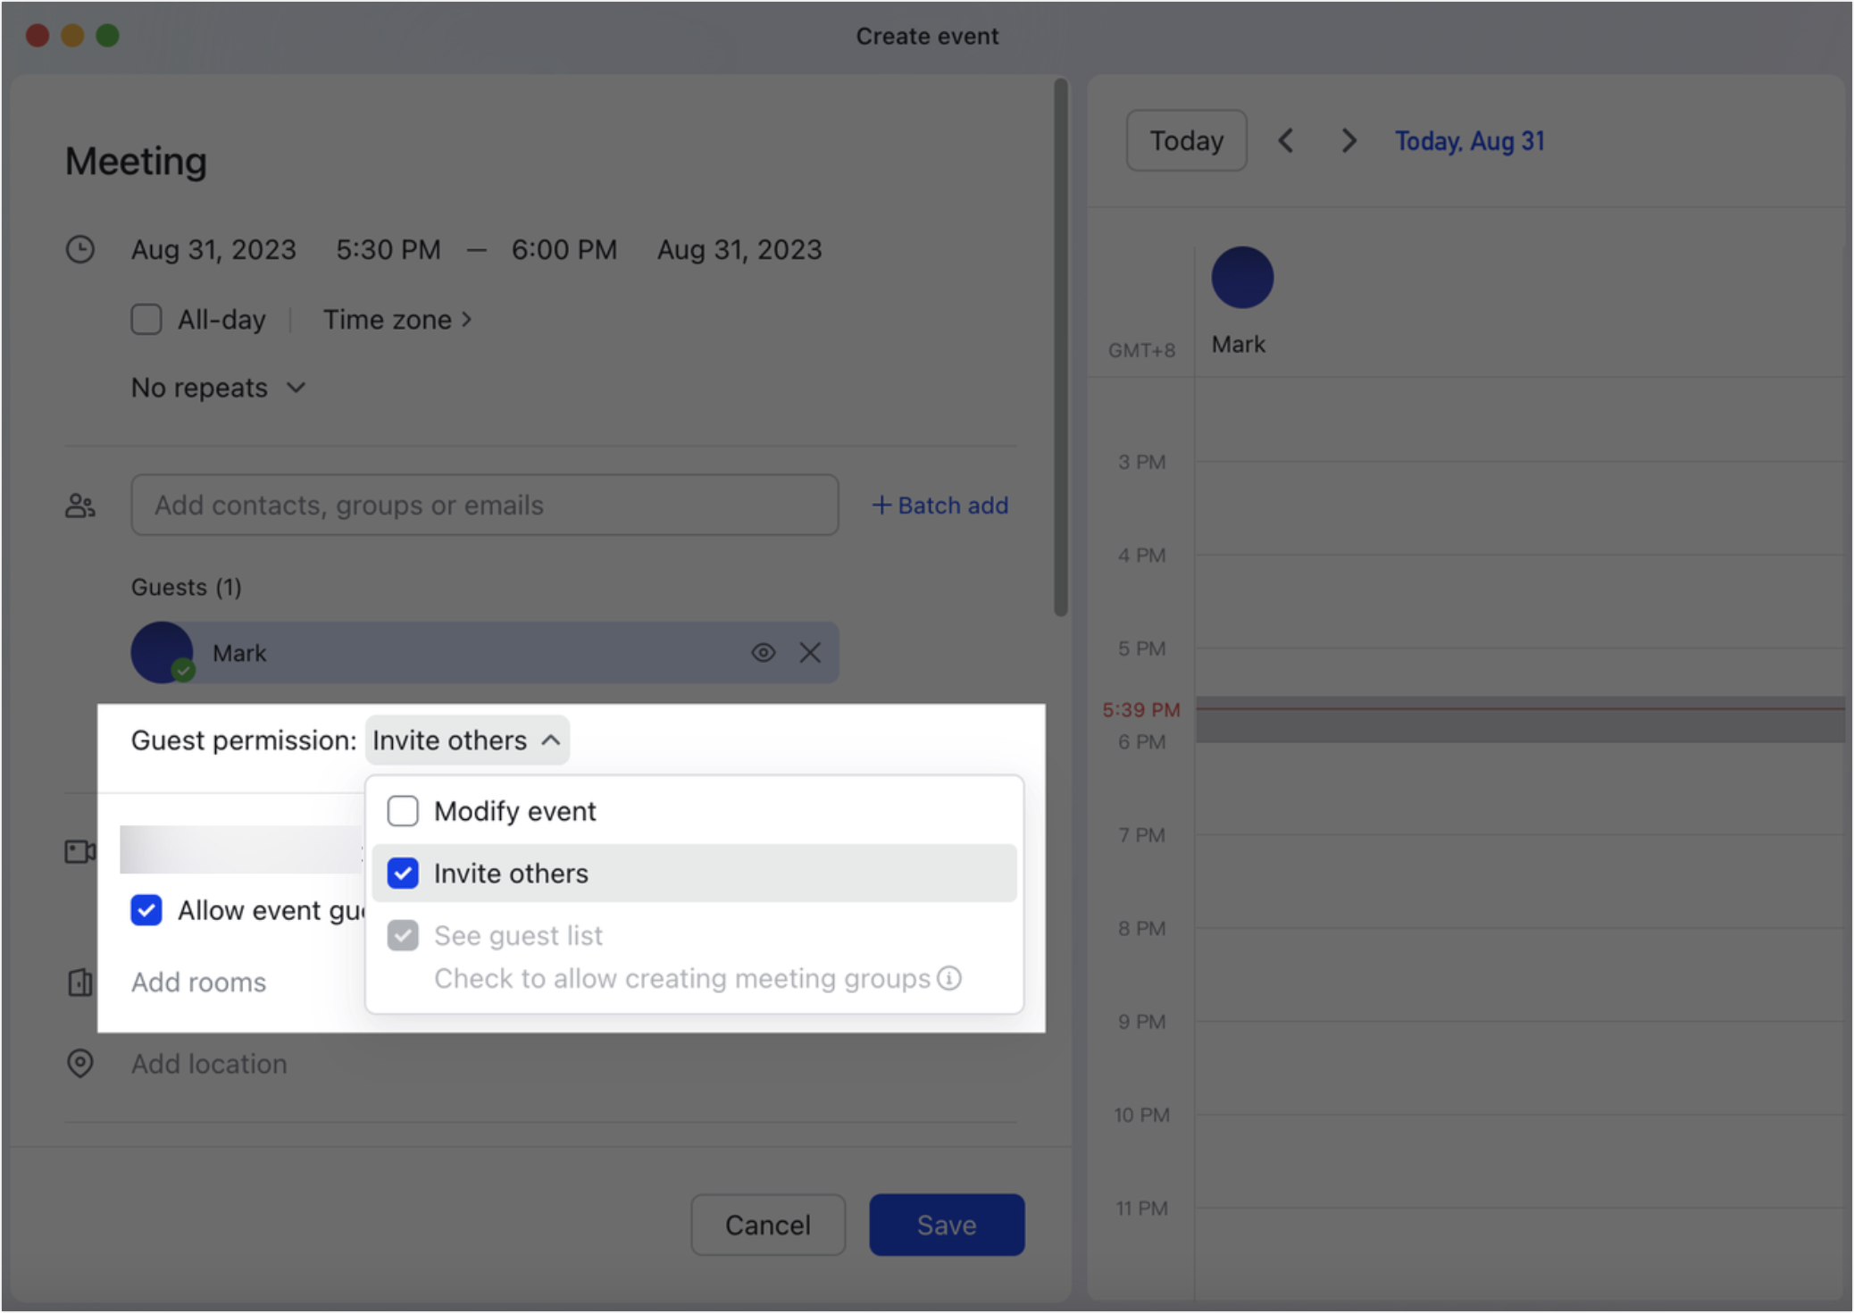The image size is (1854, 1313).
Task: Click the GMT+8 timezone label
Action: (1141, 350)
